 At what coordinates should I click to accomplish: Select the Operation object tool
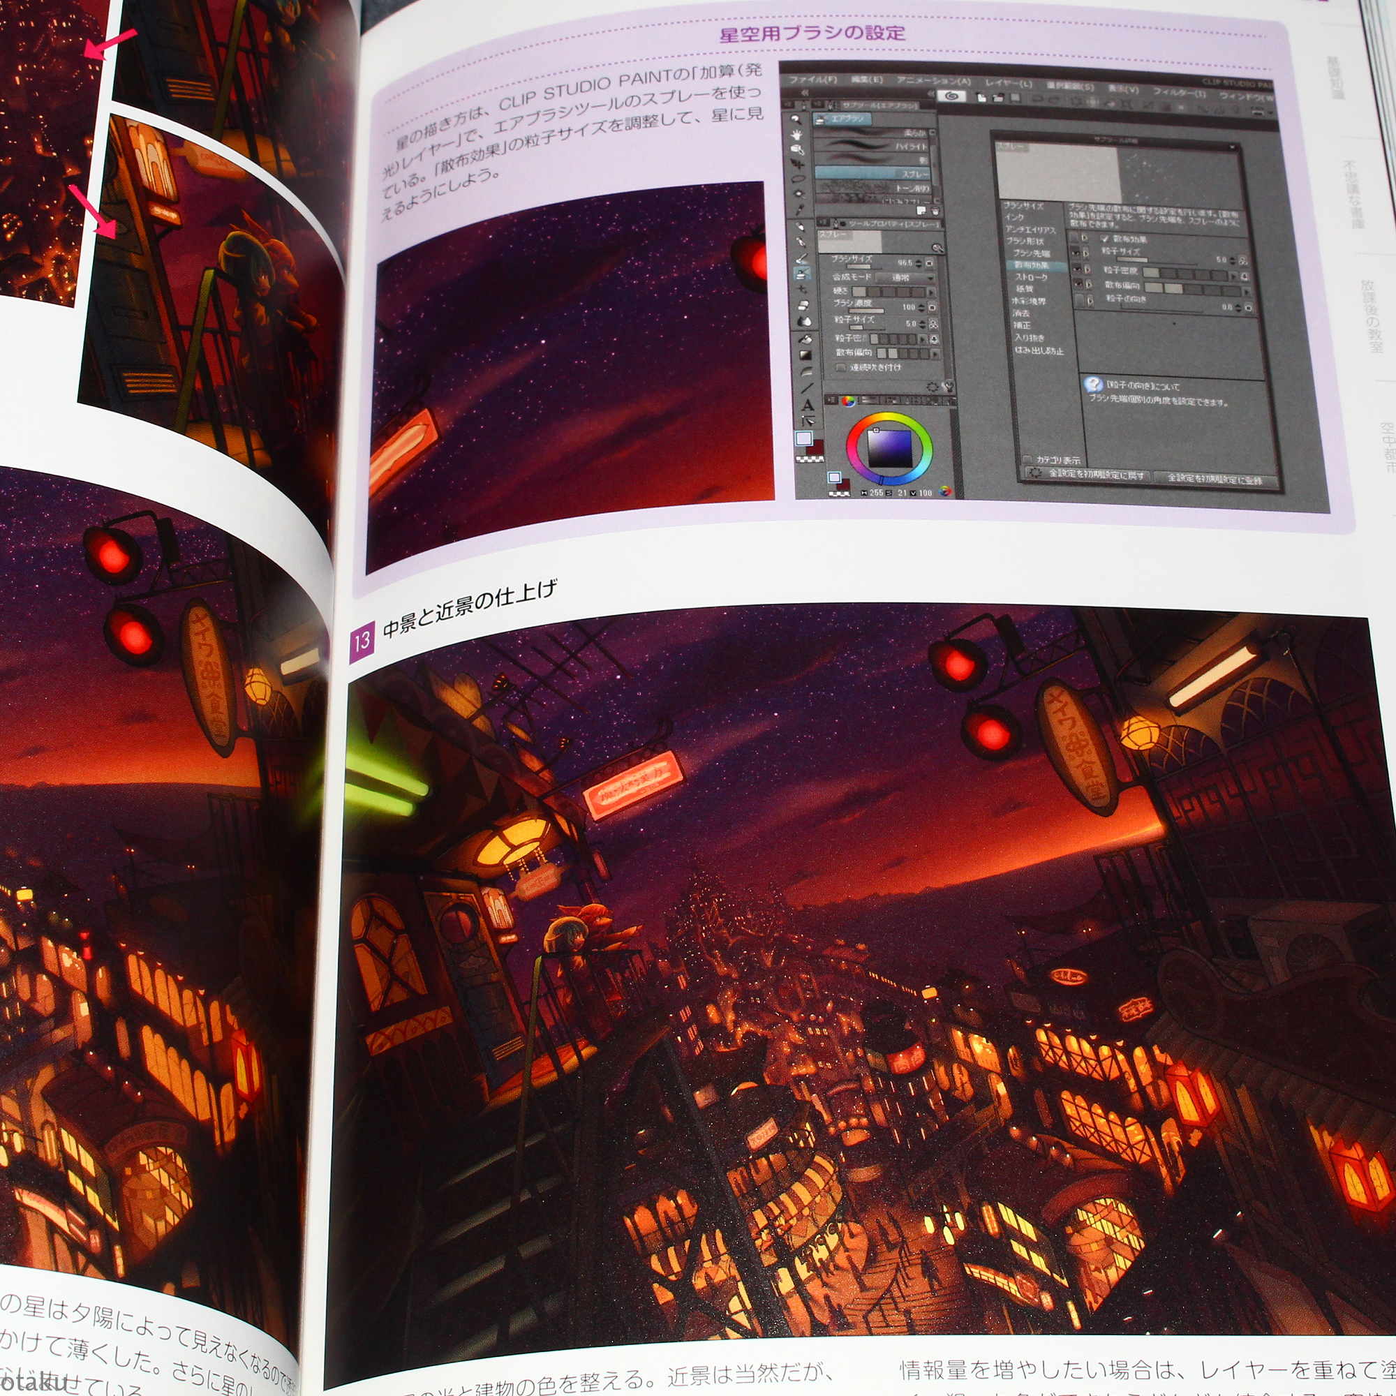tap(798, 150)
